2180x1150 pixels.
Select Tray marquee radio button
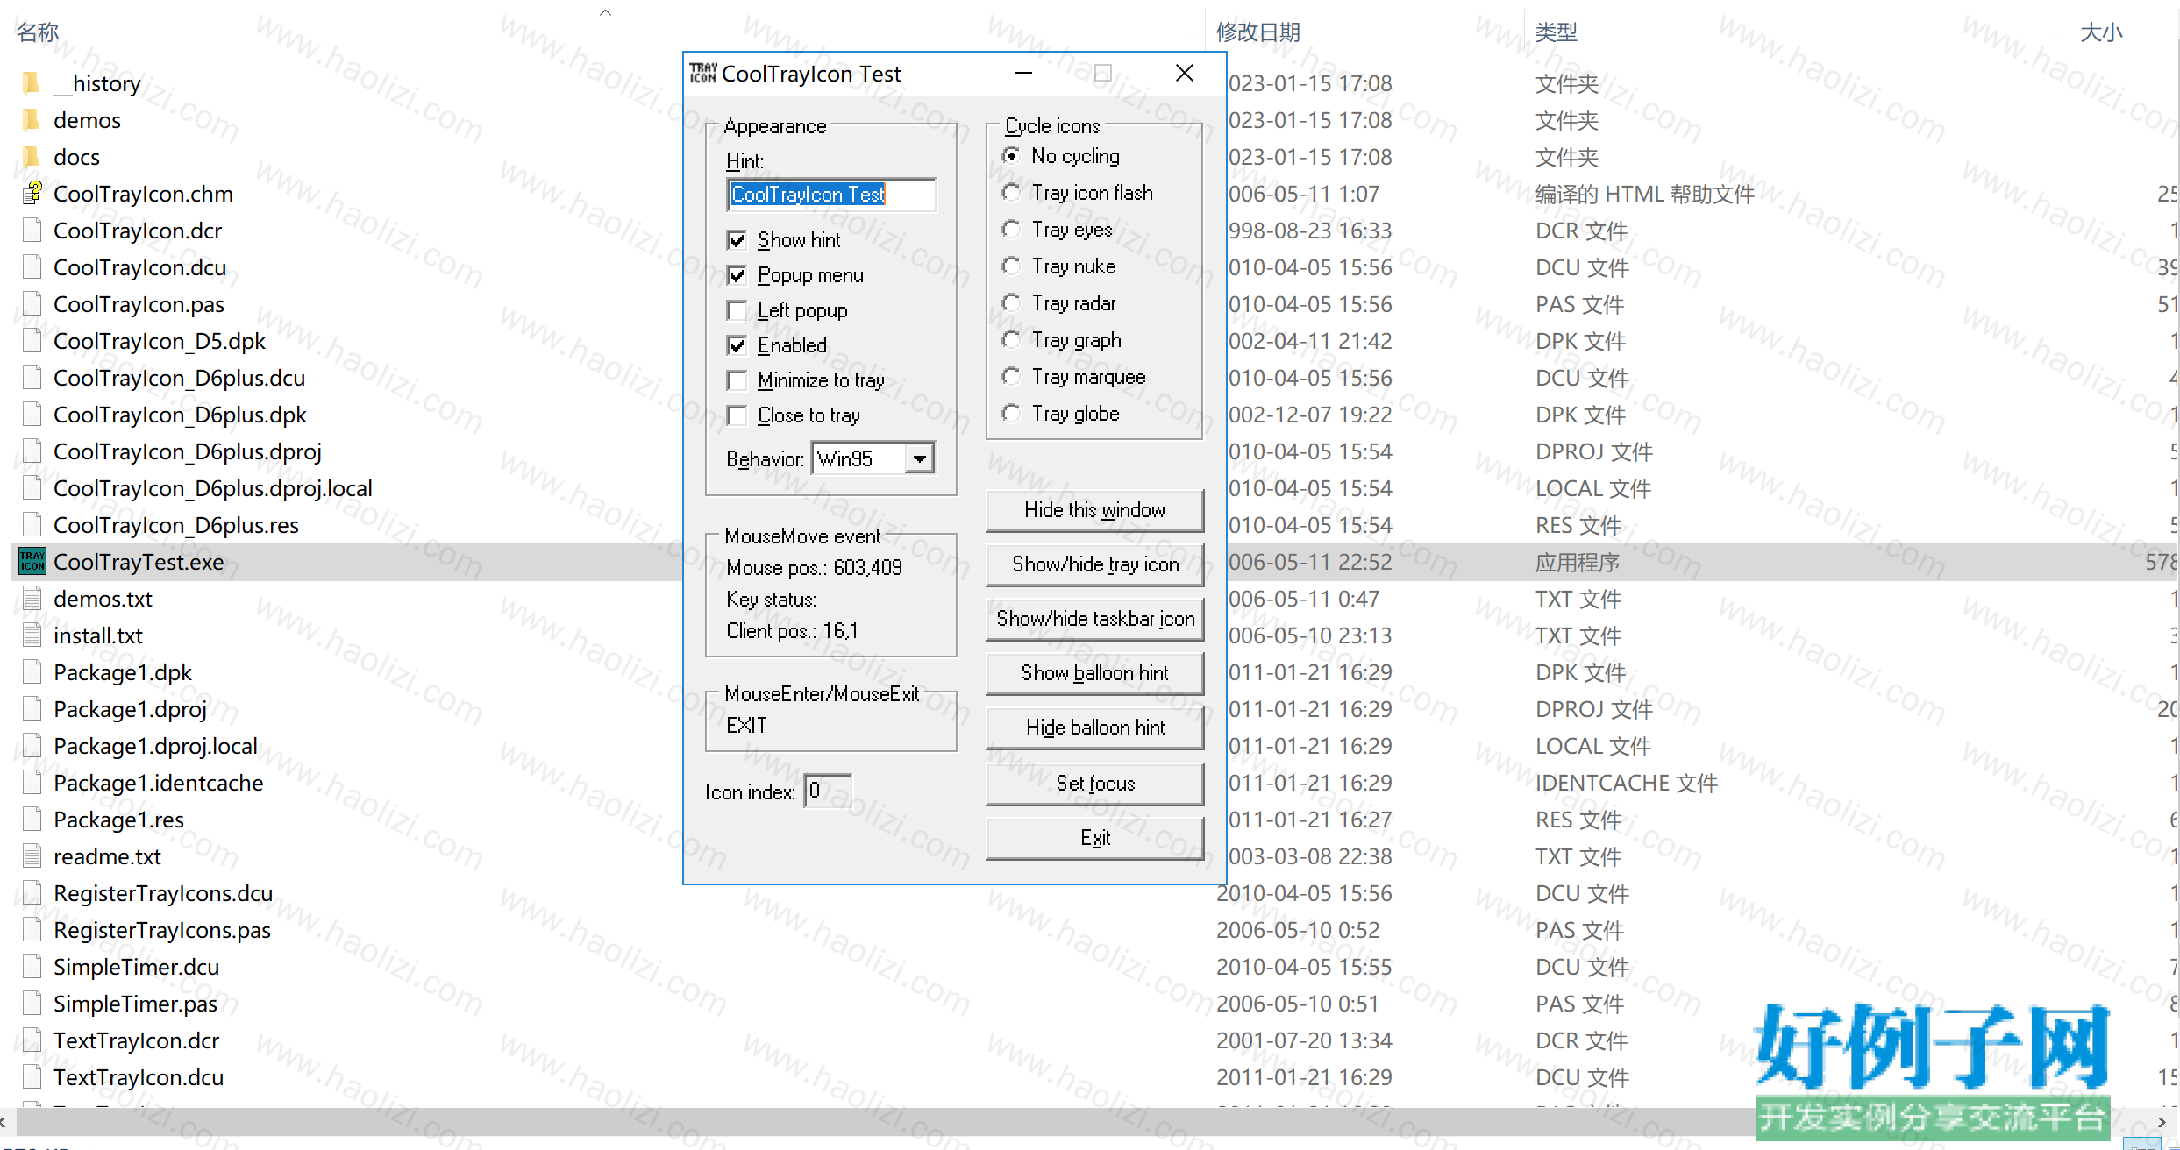click(x=1011, y=377)
